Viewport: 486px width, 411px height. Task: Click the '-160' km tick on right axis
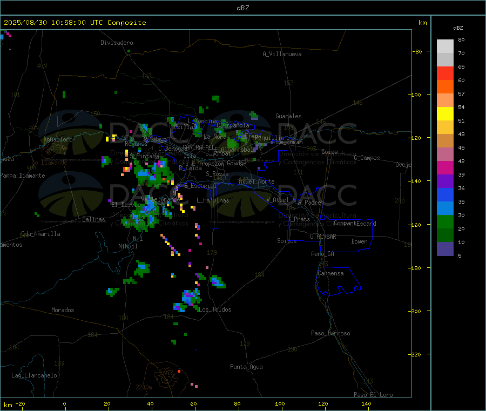(416, 225)
